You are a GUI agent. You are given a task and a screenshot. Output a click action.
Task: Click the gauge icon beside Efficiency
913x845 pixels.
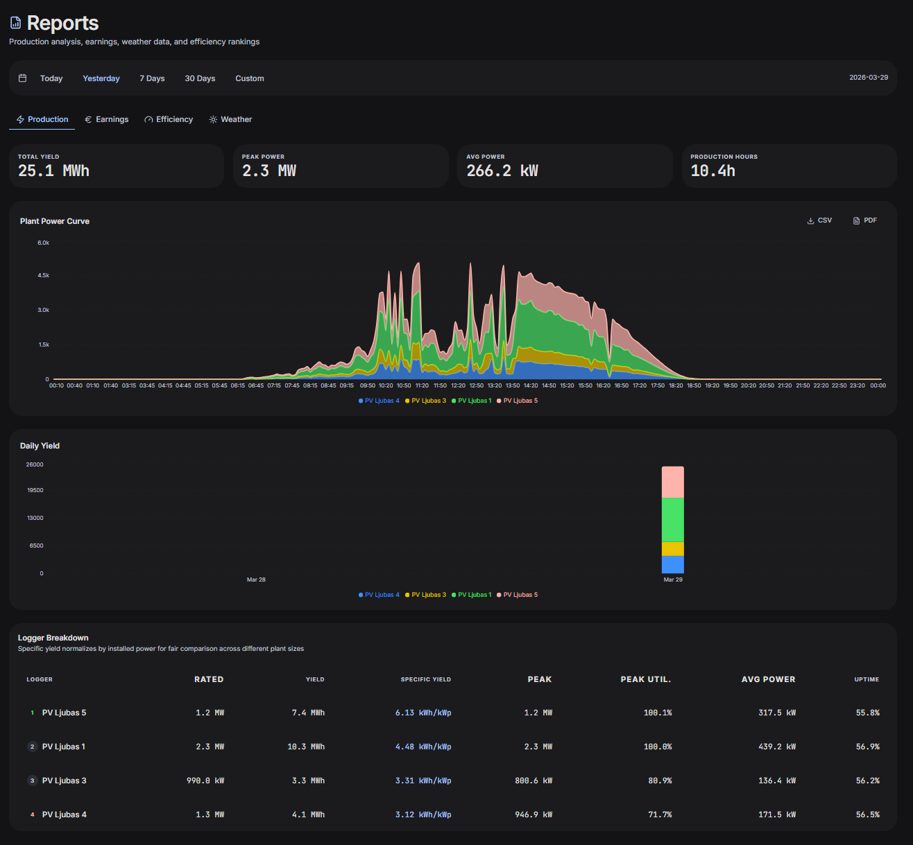148,119
